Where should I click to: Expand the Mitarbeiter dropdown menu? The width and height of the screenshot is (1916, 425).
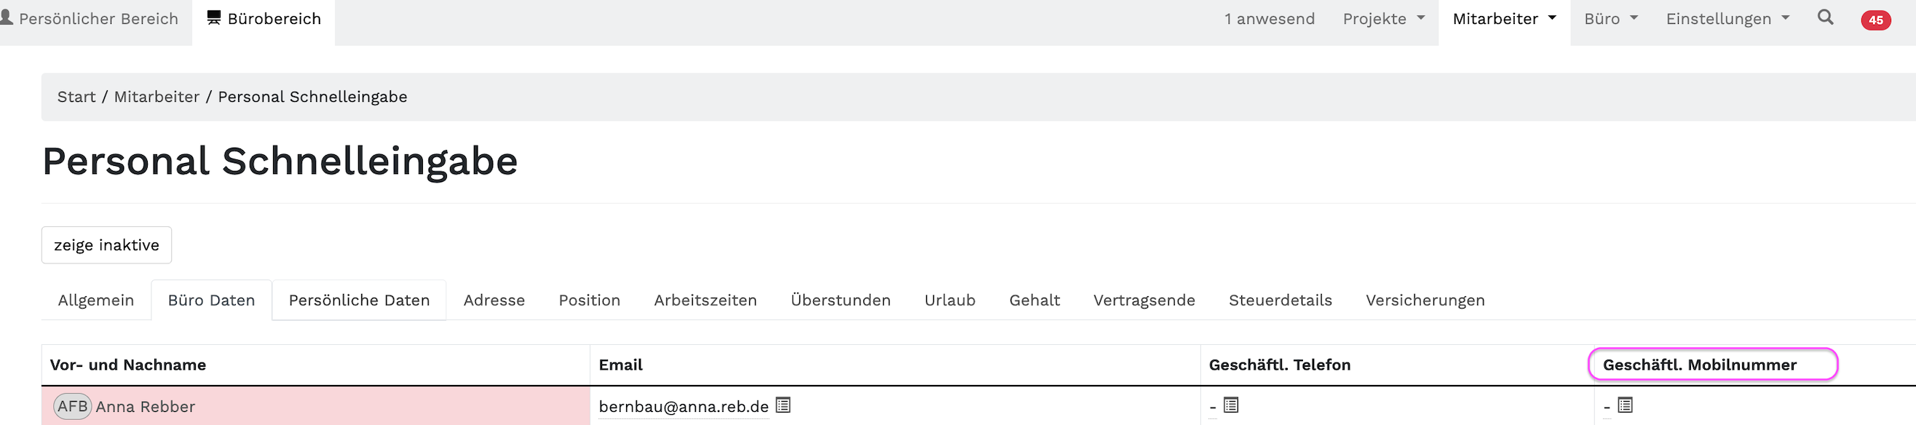click(1504, 19)
